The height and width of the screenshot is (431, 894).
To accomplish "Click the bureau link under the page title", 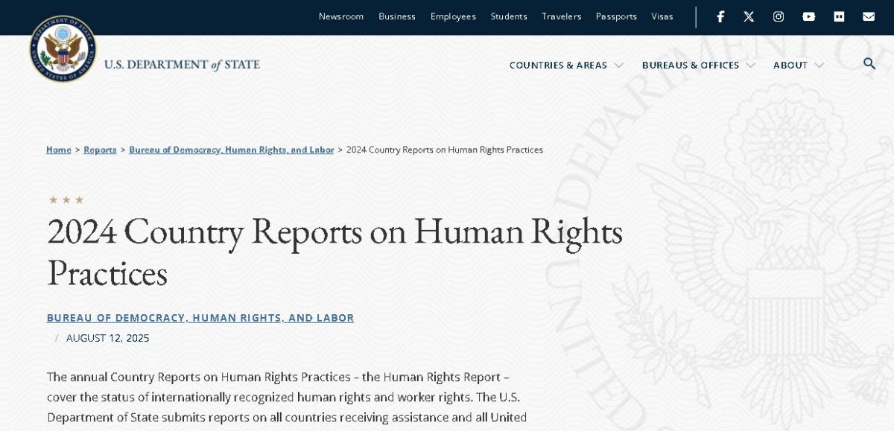I will point(200,318).
